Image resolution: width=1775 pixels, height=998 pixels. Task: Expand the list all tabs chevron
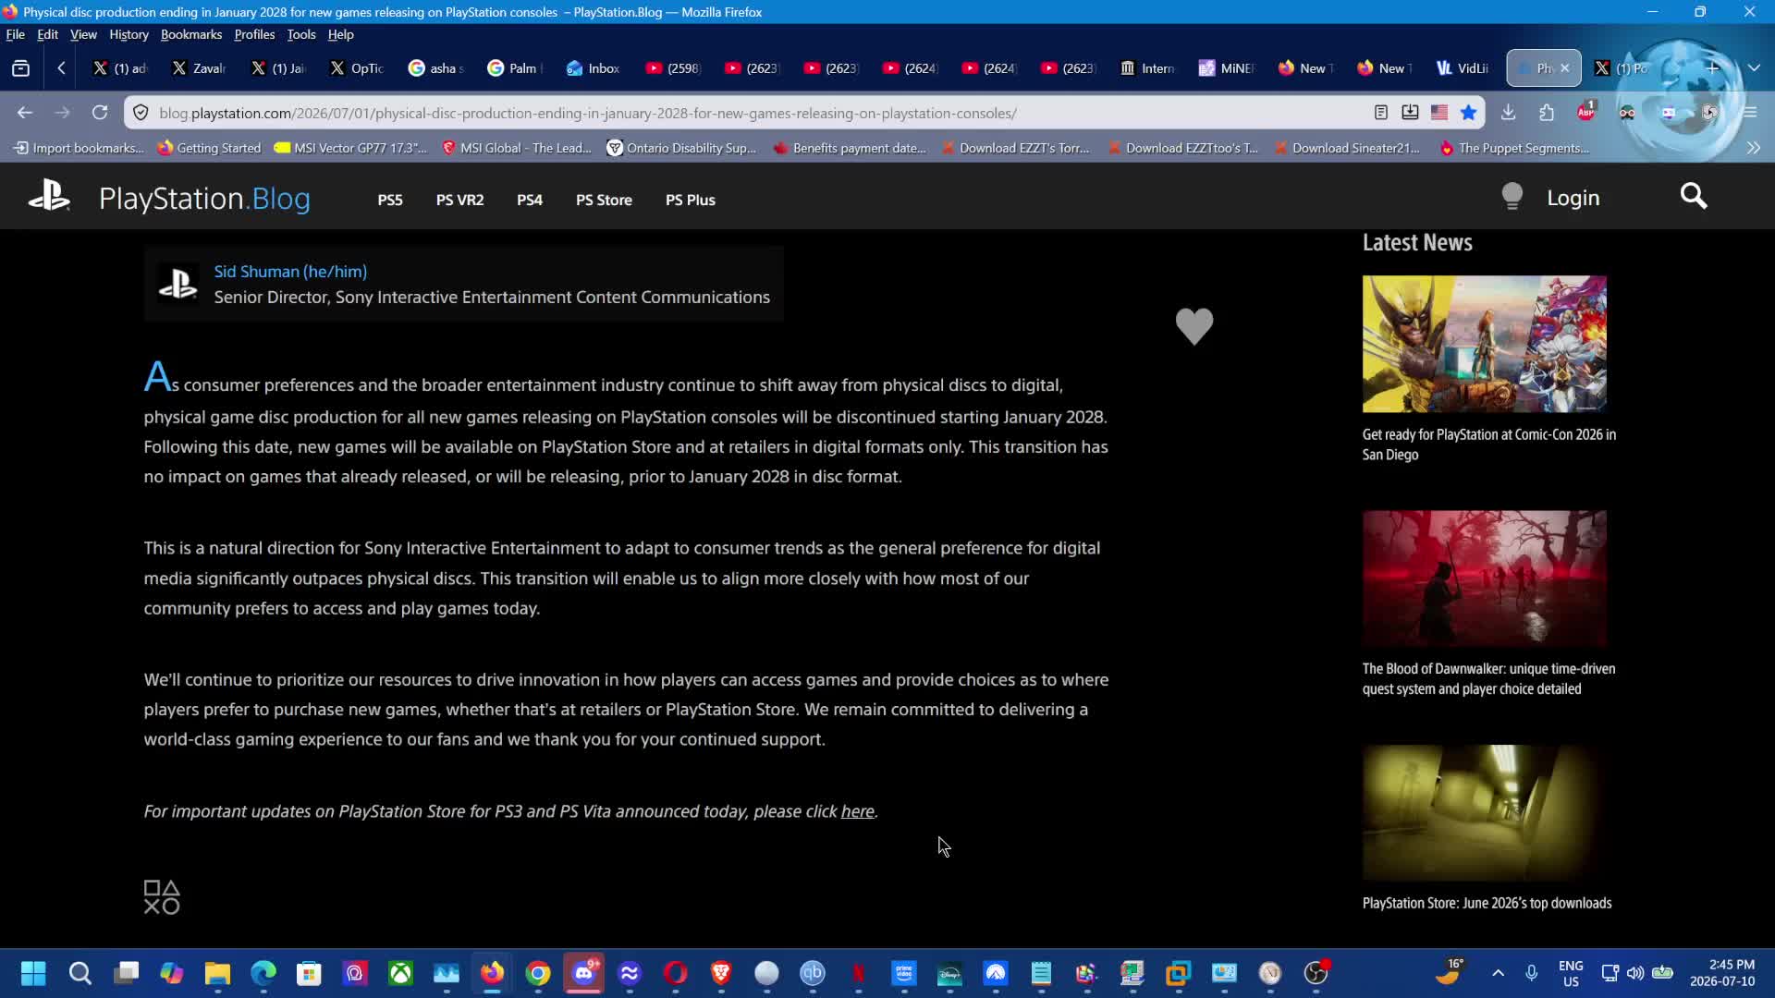[x=1754, y=68]
